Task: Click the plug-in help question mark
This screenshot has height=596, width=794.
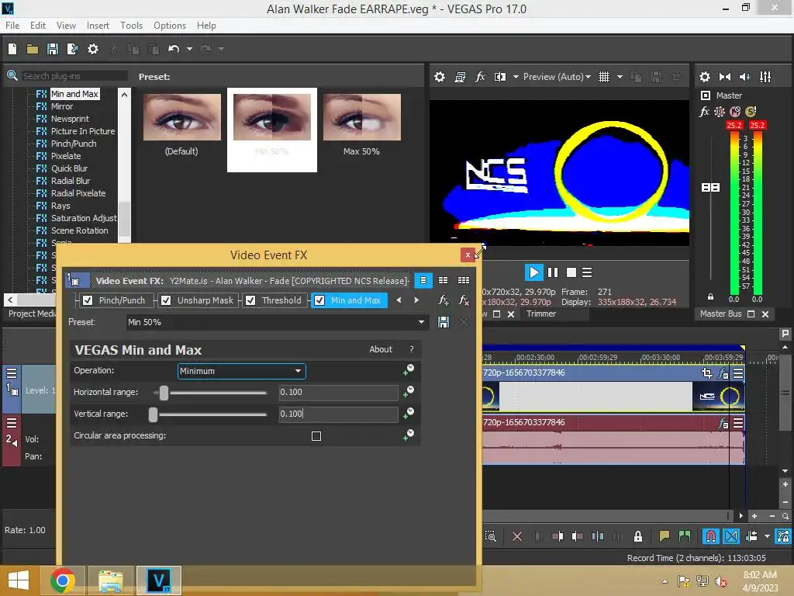Action: (412, 349)
